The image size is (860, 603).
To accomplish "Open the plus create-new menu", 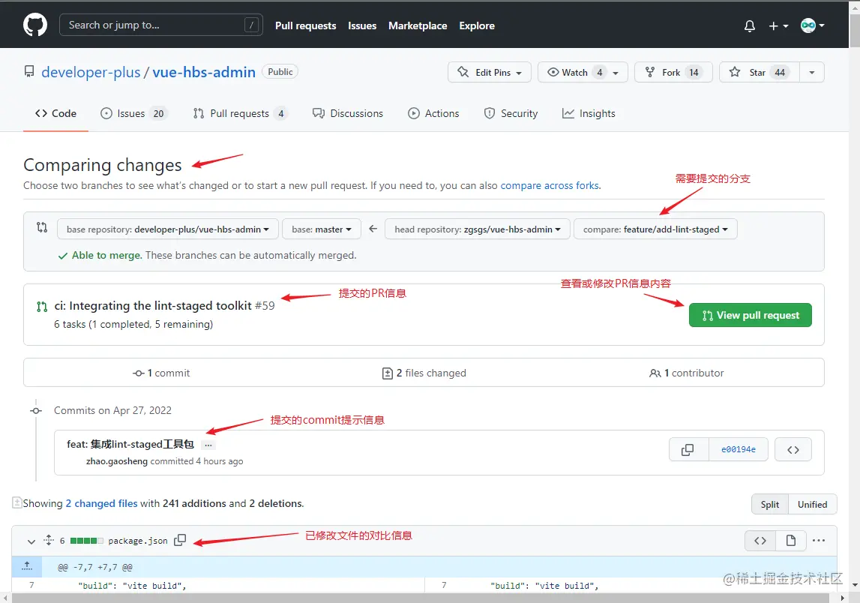I will pyautogui.click(x=778, y=25).
